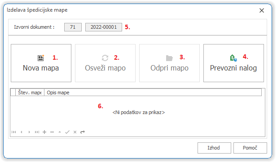Edit record with up-triangle icon
This screenshot has height=163, width=277.
[x=60, y=132]
